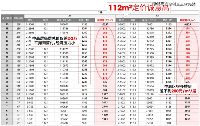Click nominal floor 23 in first column
The width and height of the screenshot is (200, 126).
click(7, 49)
